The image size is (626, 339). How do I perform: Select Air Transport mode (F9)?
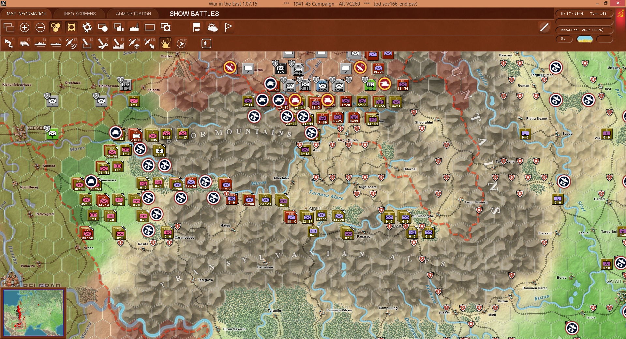134,43
